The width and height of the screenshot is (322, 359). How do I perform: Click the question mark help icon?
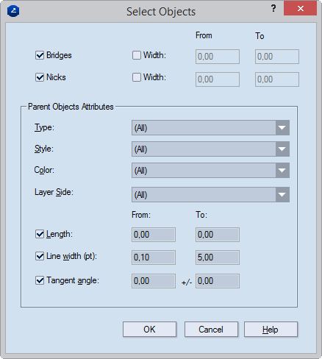click(x=273, y=9)
